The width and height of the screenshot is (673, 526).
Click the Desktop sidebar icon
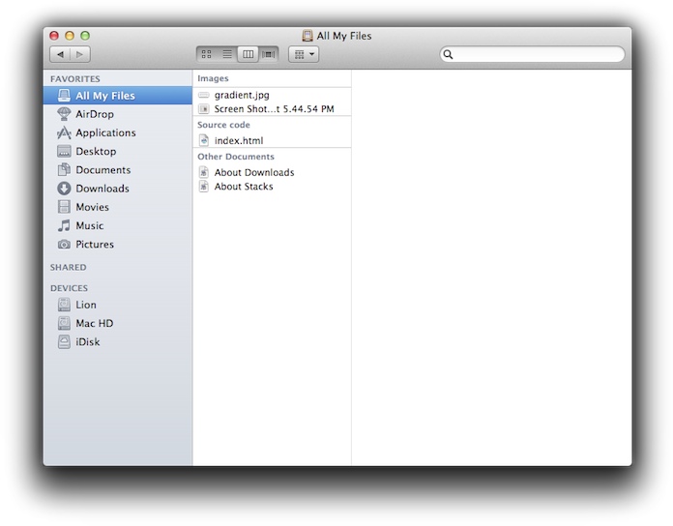64,151
